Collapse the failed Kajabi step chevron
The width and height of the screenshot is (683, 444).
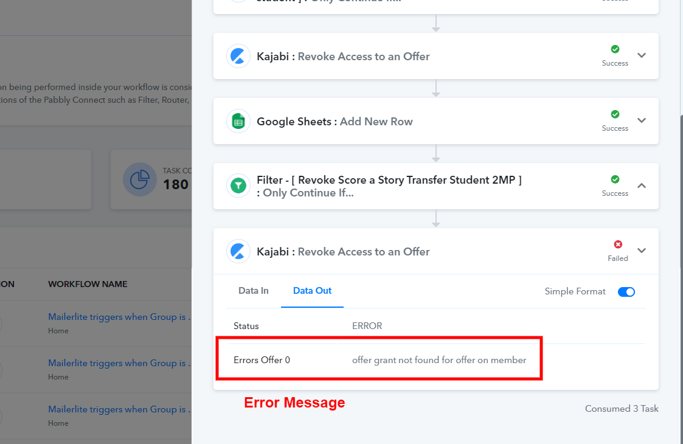pos(642,251)
